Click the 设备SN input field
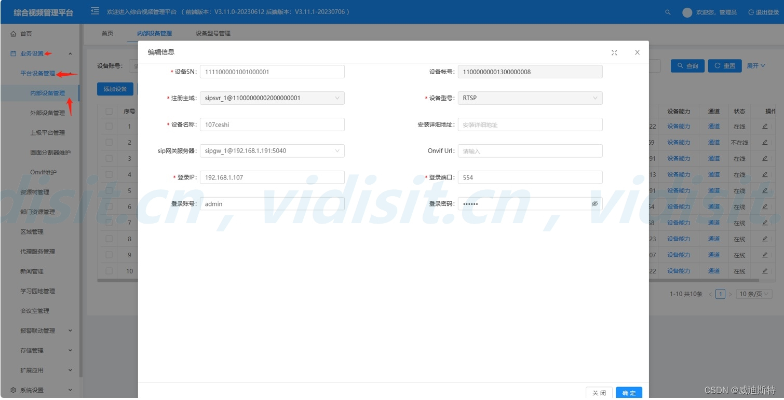The width and height of the screenshot is (784, 400). (x=272, y=72)
